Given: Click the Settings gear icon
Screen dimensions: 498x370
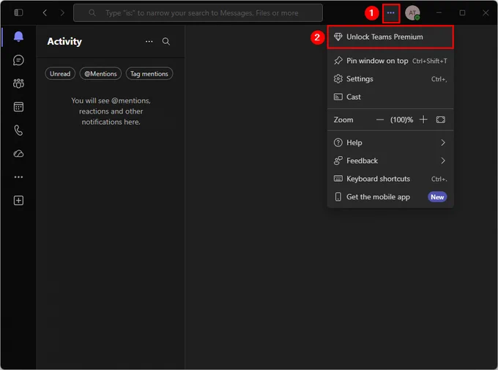Looking at the screenshot, I should [x=338, y=79].
